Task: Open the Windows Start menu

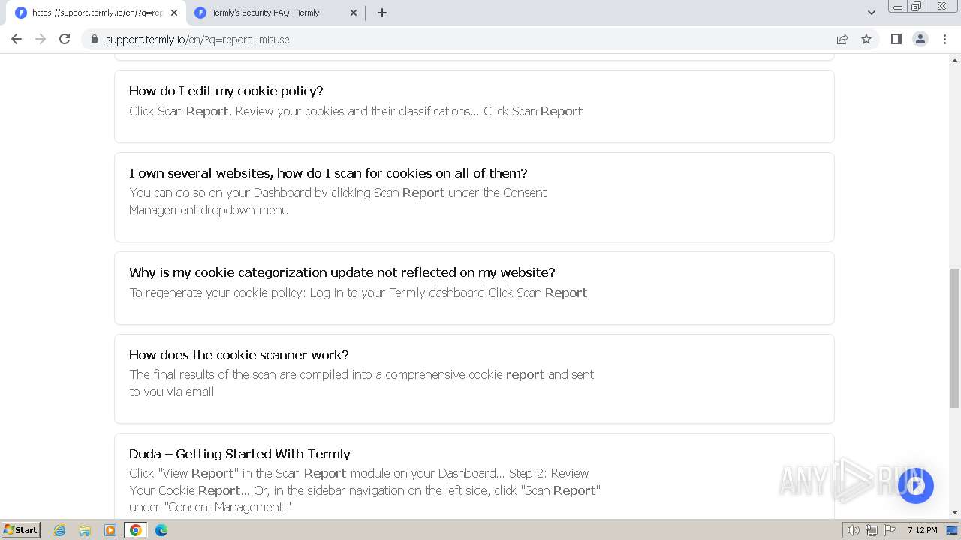Action: point(20,529)
